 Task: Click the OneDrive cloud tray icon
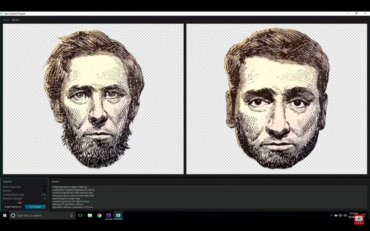[336, 216]
